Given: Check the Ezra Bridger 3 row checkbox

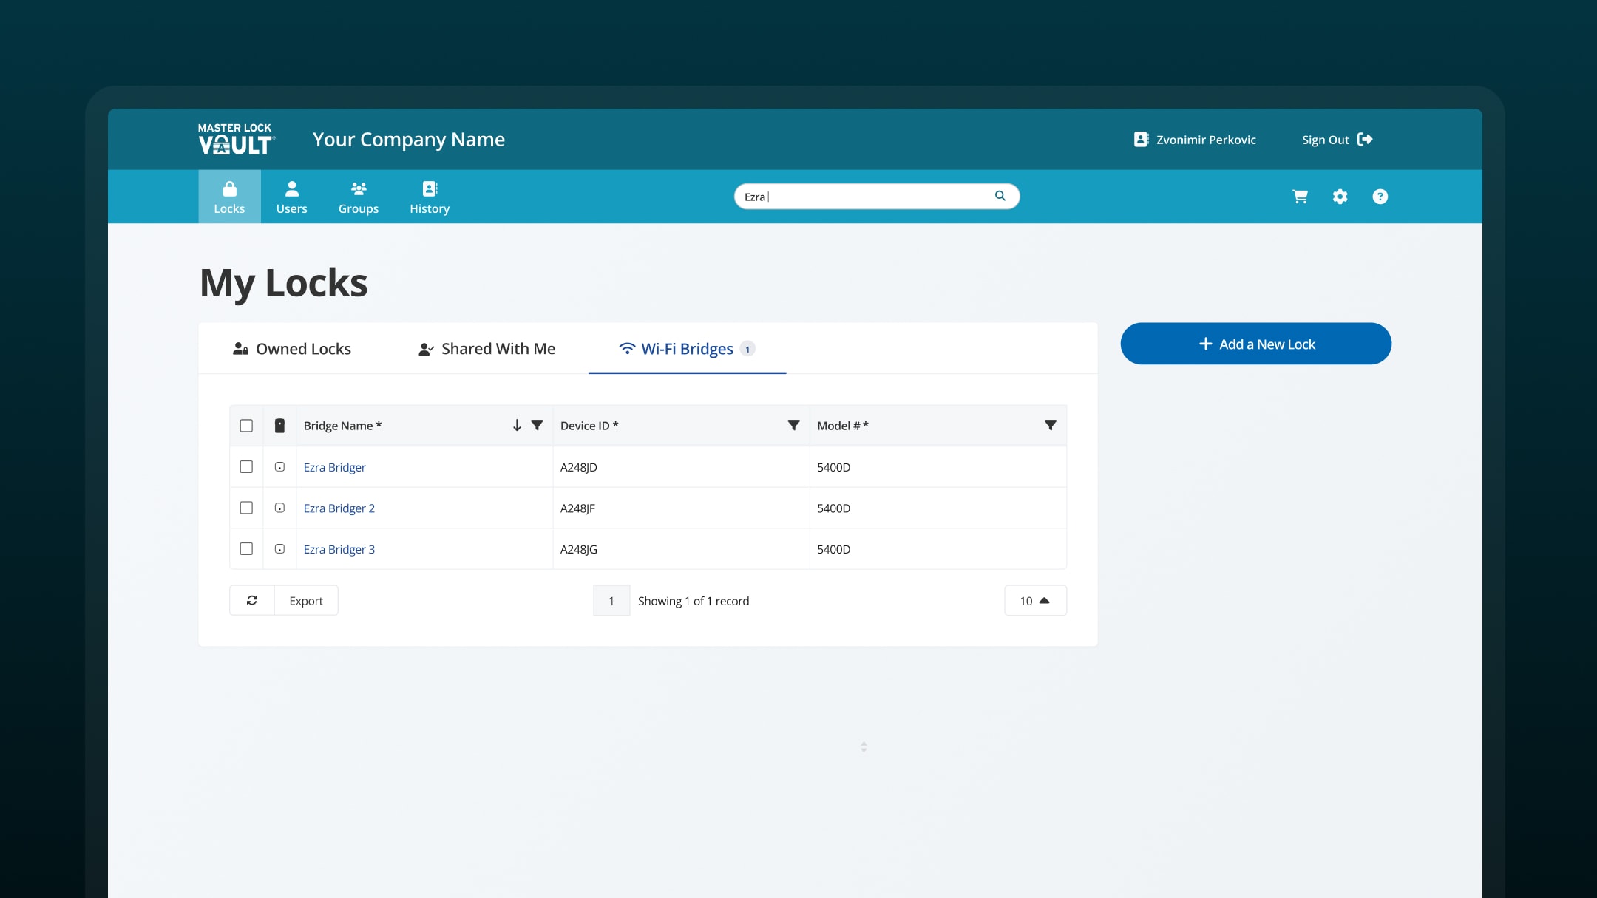Looking at the screenshot, I should click(x=246, y=549).
